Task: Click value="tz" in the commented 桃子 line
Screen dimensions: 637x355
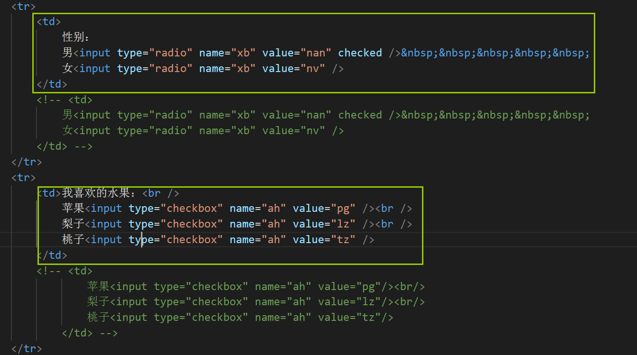Action: (349, 317)
